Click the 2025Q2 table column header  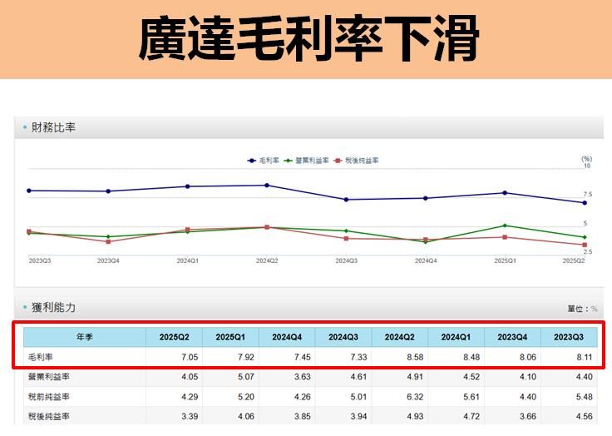174,337
